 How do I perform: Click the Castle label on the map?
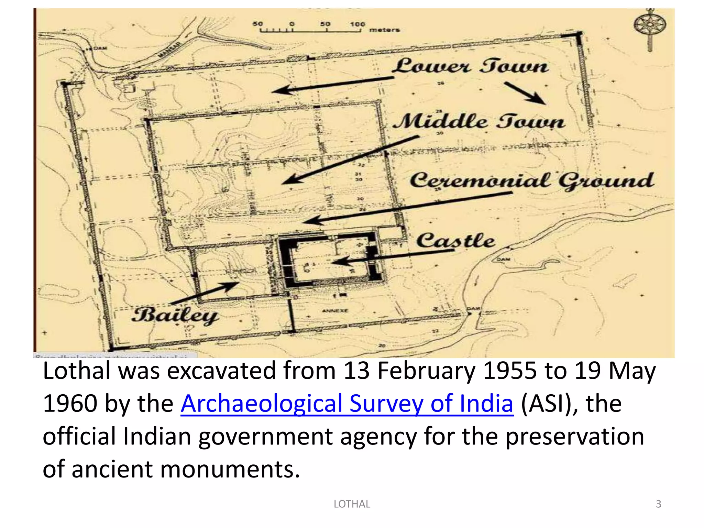pyautogui.click(x=456, y=241)
